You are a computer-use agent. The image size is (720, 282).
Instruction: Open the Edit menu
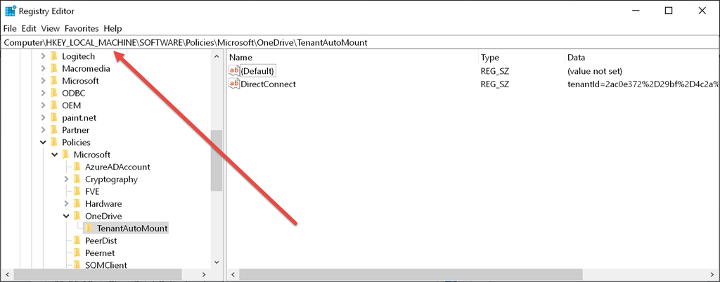[29, 29]
